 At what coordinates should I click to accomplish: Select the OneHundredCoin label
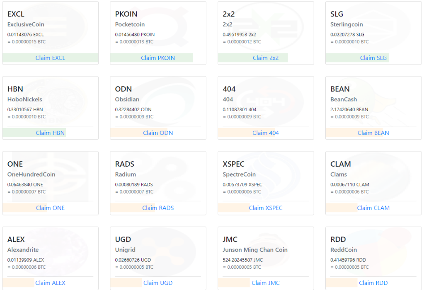click(31, 174)
